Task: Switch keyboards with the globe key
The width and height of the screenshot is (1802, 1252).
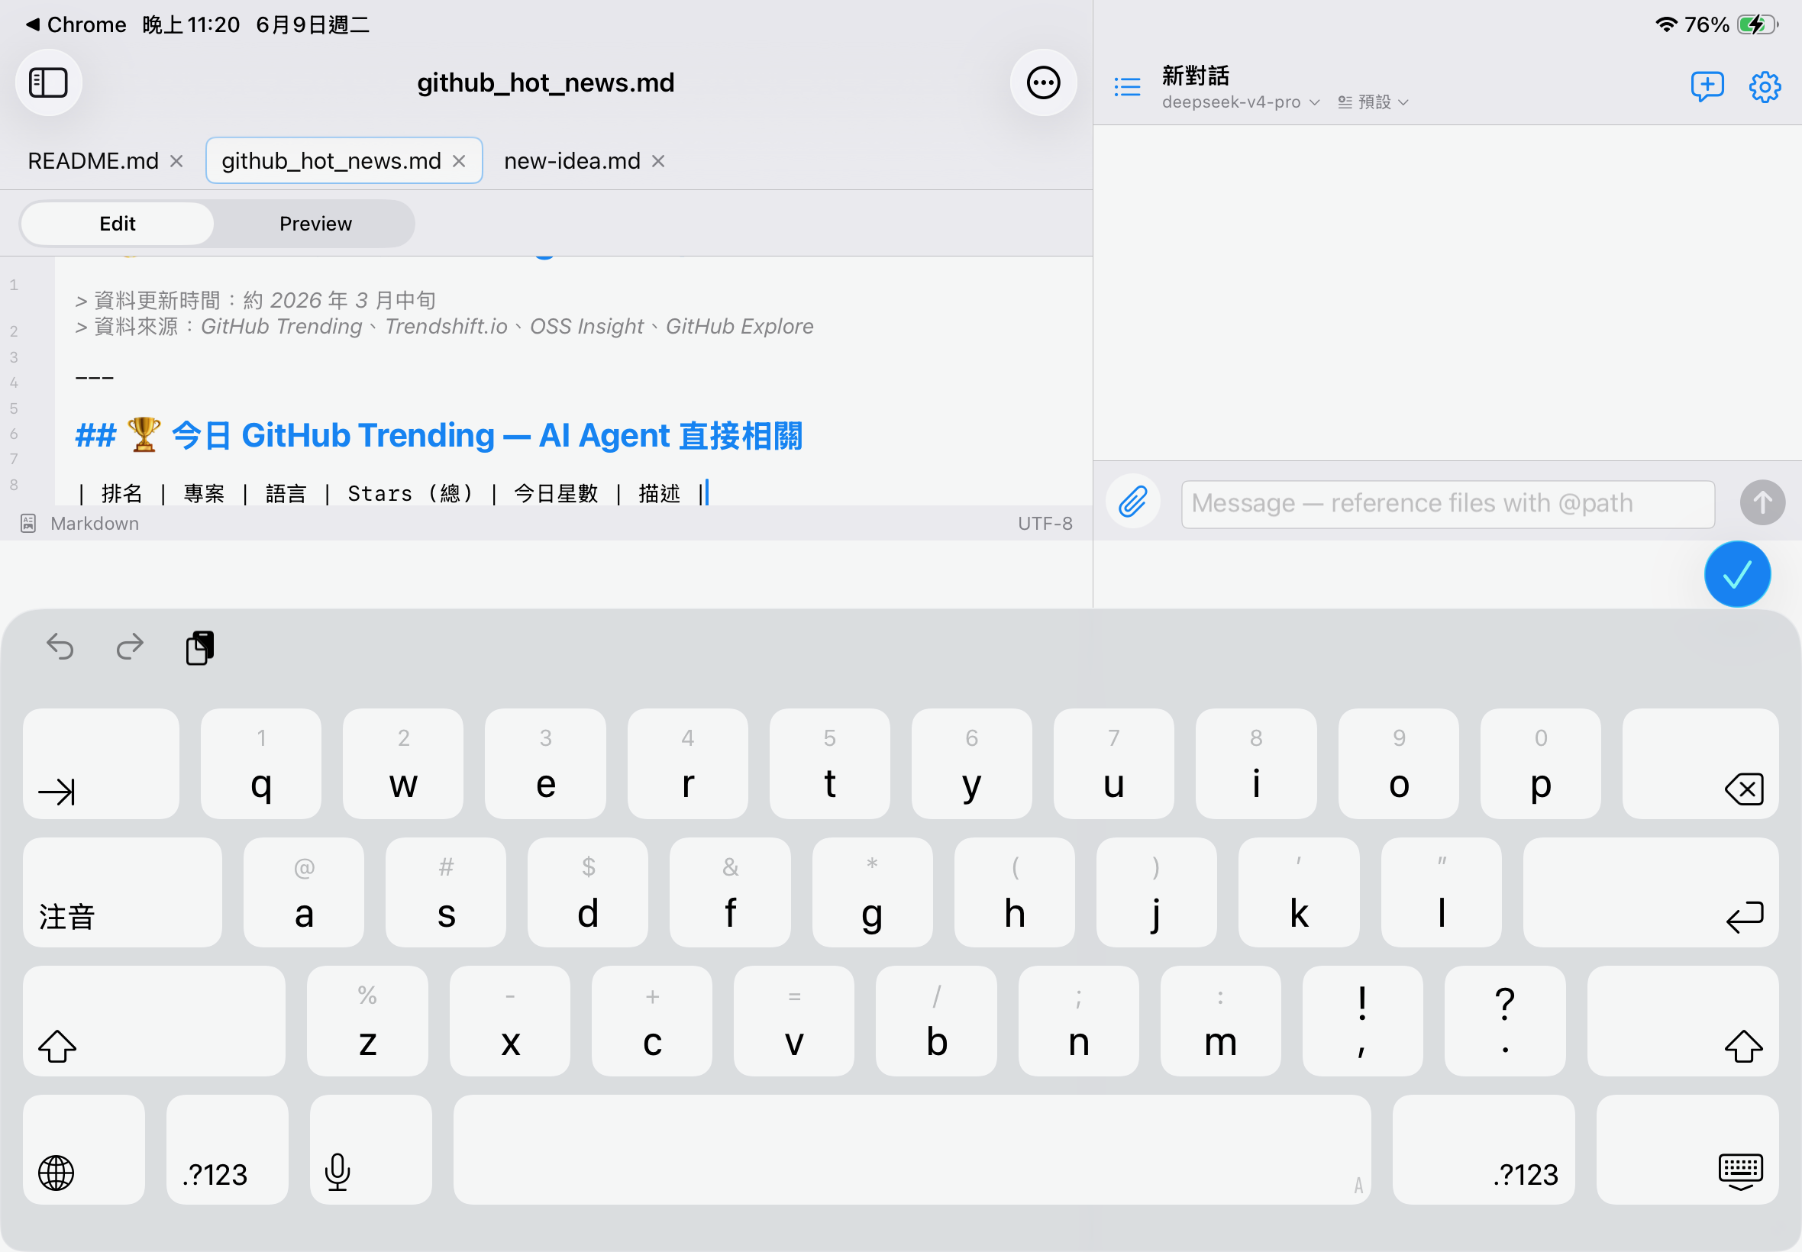Action: tap(84, 1149)
